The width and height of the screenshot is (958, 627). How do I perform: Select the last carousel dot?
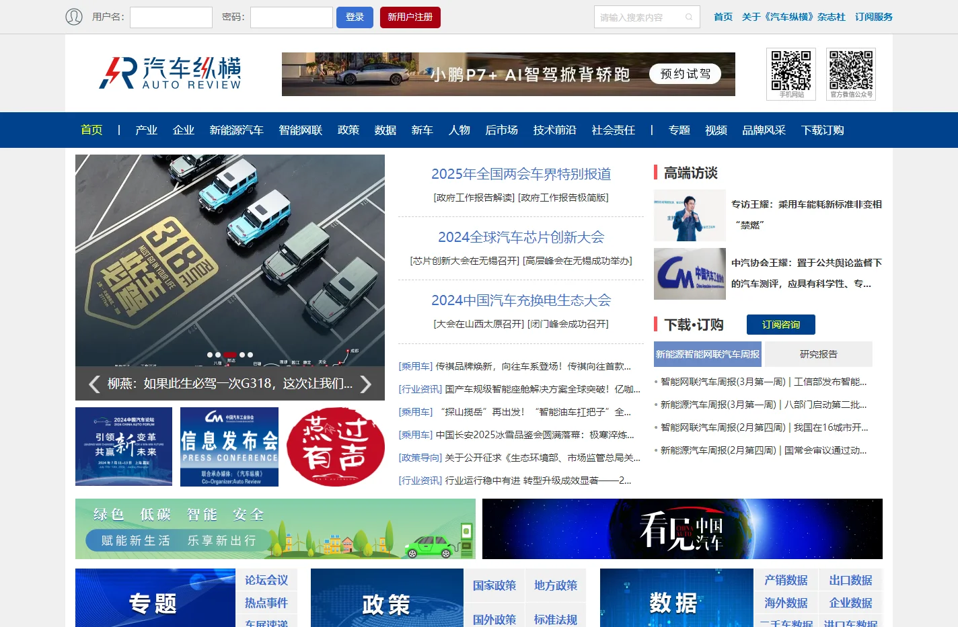250,355
